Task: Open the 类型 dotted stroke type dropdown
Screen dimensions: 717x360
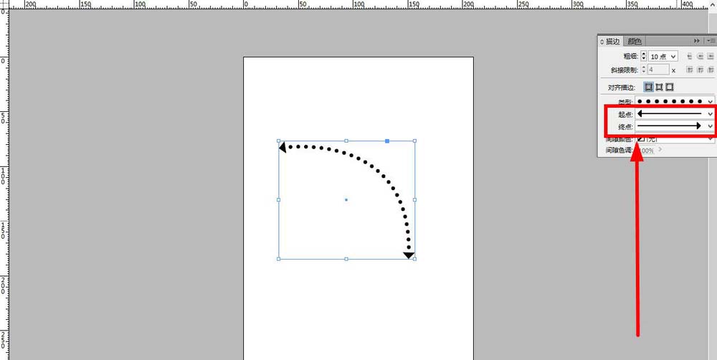Action: click(x=675, y=101)
